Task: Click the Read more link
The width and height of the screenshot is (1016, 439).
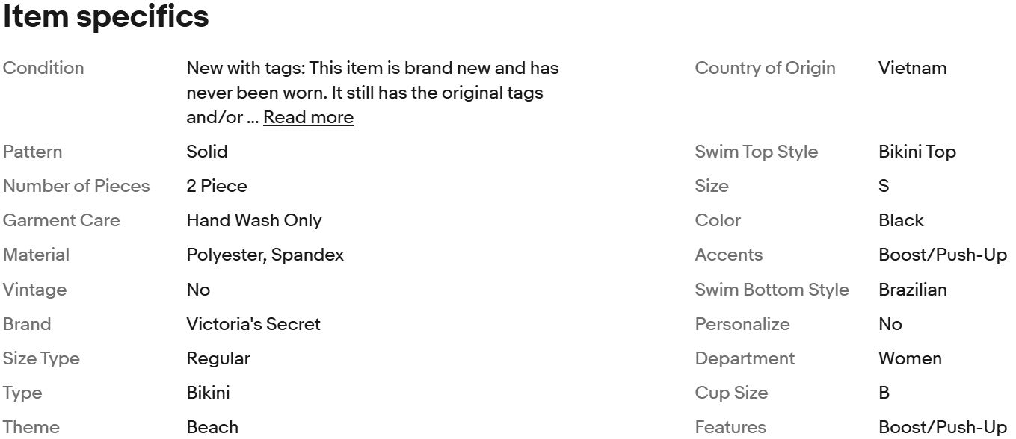Action: (308, 118)
